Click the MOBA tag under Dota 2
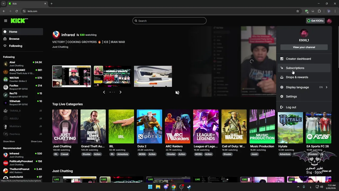 click(142, 154)
